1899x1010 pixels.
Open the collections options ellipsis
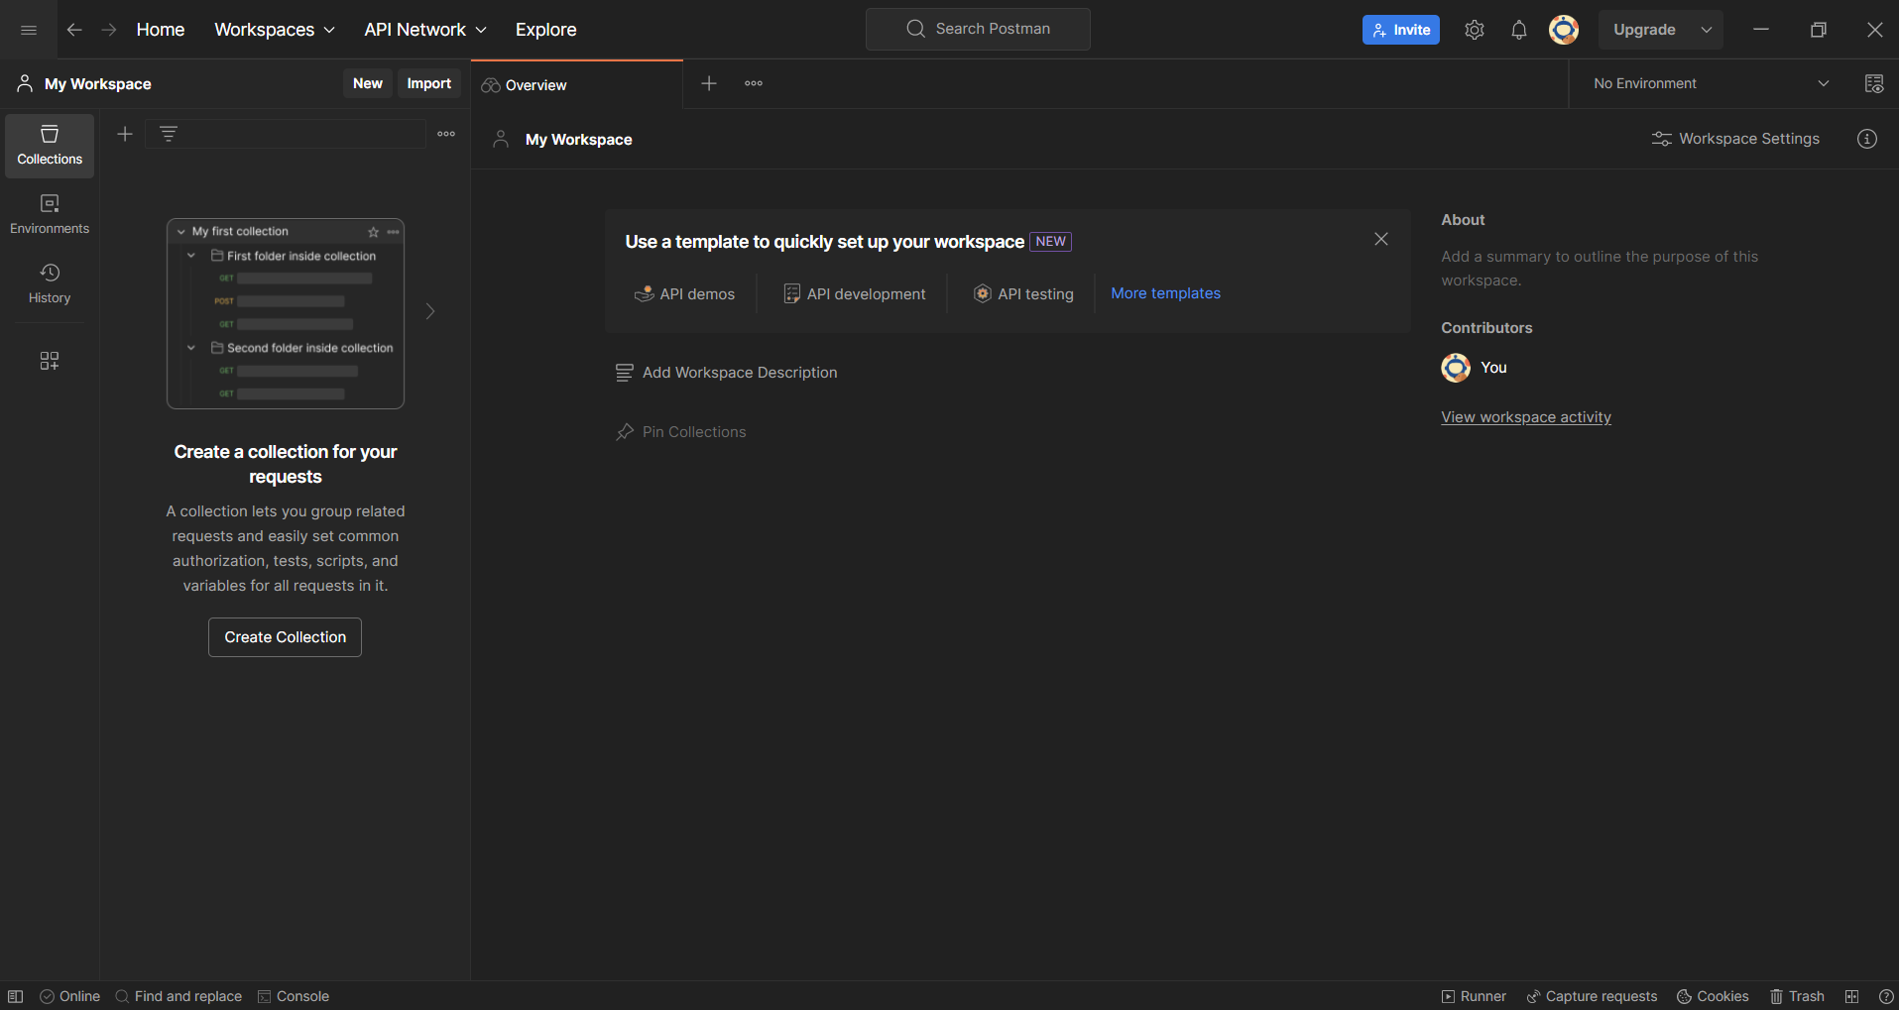(446, 134)
